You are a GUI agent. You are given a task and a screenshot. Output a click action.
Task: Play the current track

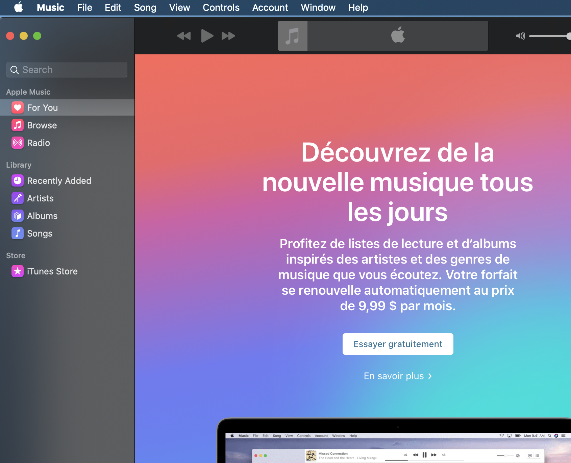point(207,36)
